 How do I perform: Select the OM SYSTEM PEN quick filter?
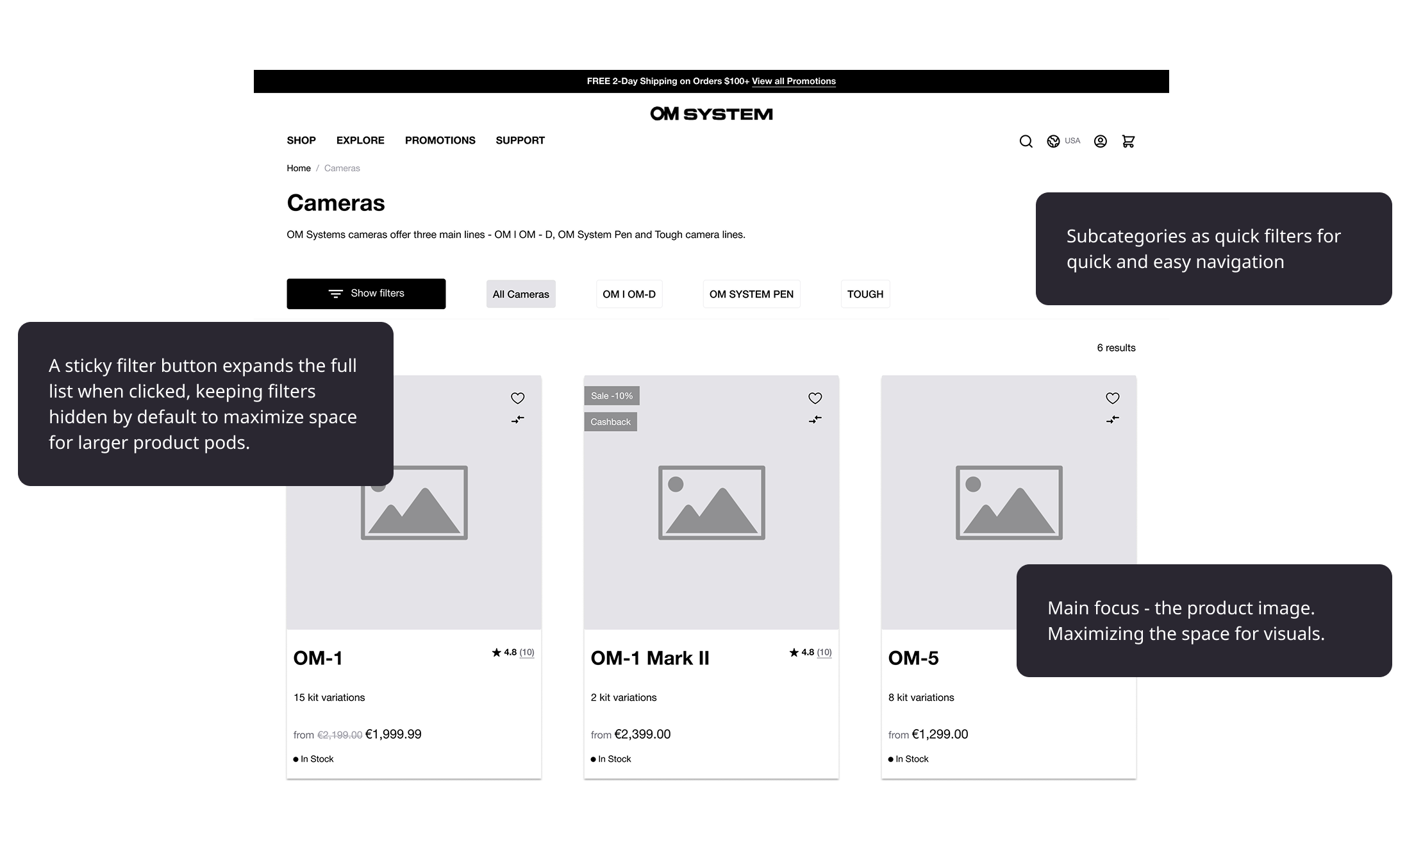[x=751, y=294]
